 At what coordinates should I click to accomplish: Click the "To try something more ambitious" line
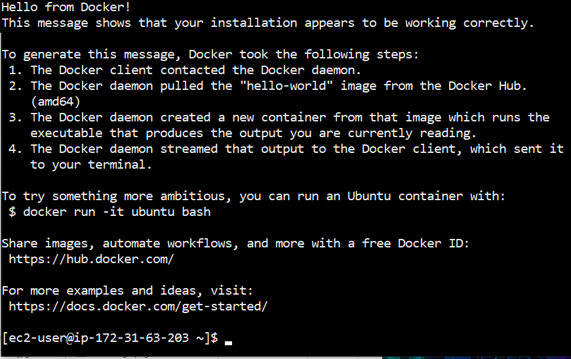tap(254, 196)
